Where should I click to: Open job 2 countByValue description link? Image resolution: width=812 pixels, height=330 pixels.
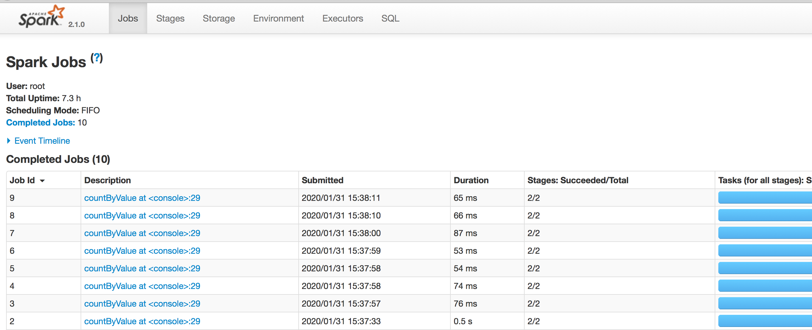(142, 321)
